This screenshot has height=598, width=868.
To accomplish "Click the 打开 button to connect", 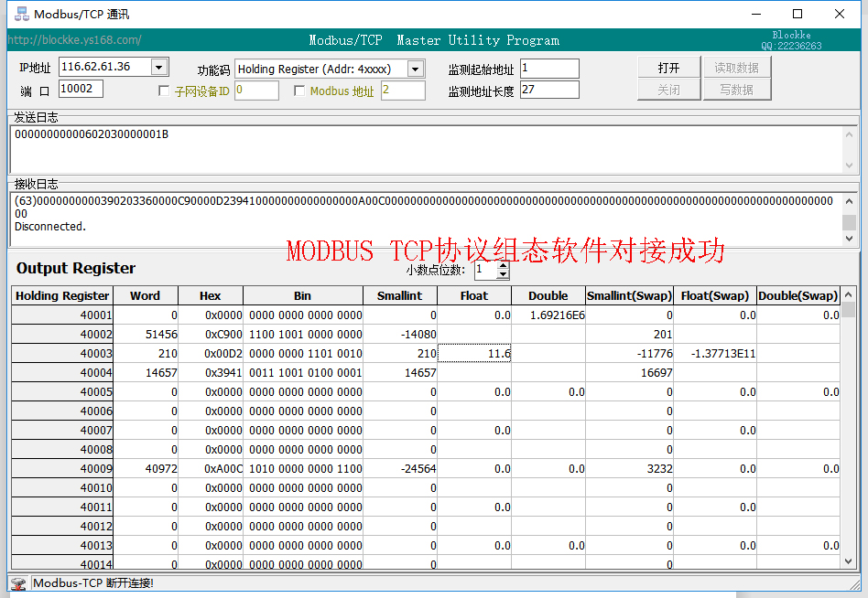I will pos(668,68).
